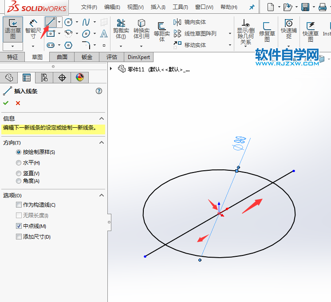
Task: Open the 工具(T) menu
Action: click(x=180, y=7)
